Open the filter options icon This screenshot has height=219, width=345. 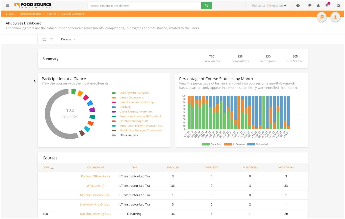[51, 39]
